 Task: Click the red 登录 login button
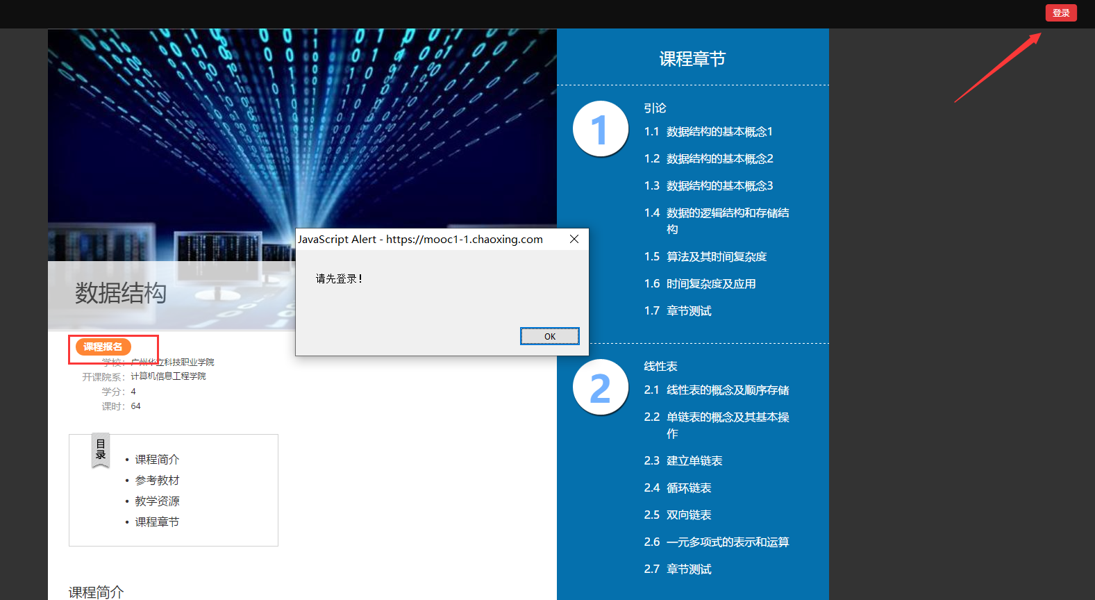1060,13
